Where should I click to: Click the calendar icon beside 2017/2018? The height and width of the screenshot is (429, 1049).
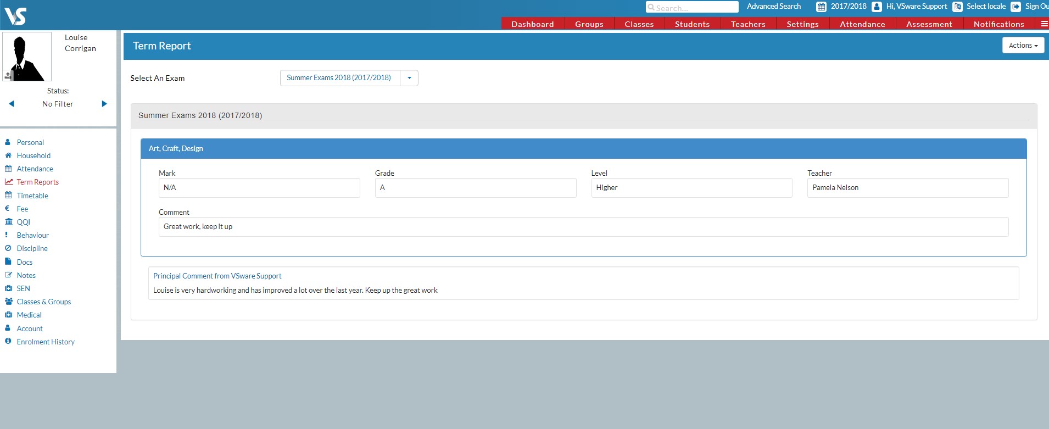[821, 7]
